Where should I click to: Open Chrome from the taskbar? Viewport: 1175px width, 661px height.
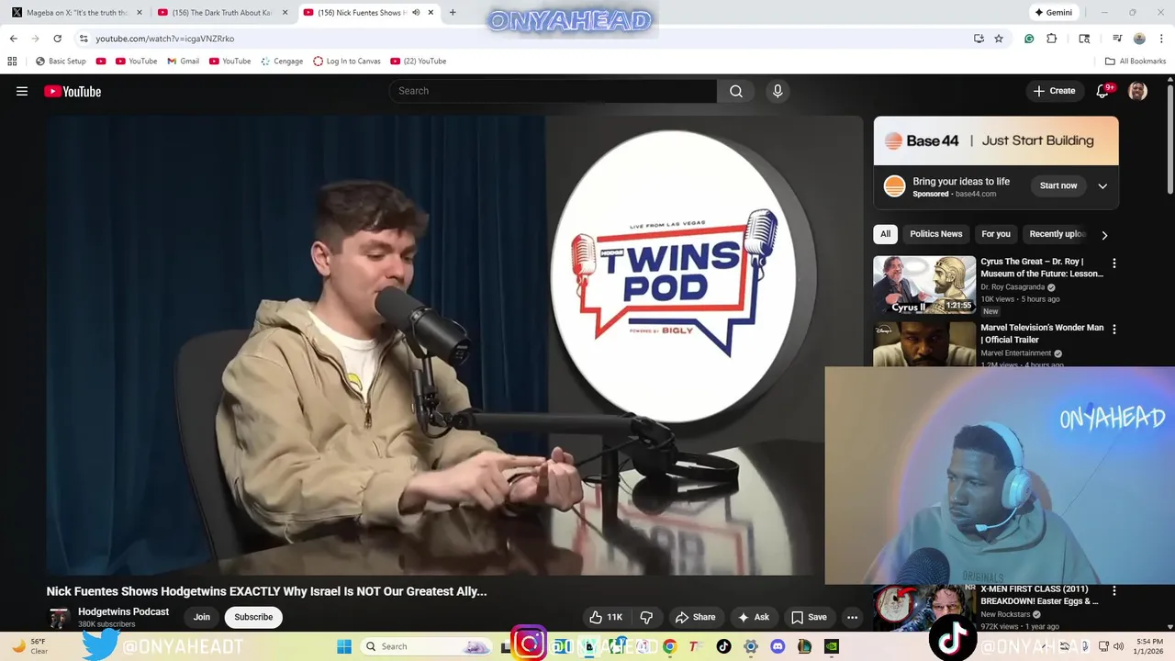(x=669, y=646)
